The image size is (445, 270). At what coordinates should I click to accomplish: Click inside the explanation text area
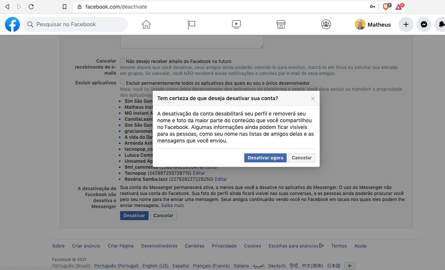[192, 41]
